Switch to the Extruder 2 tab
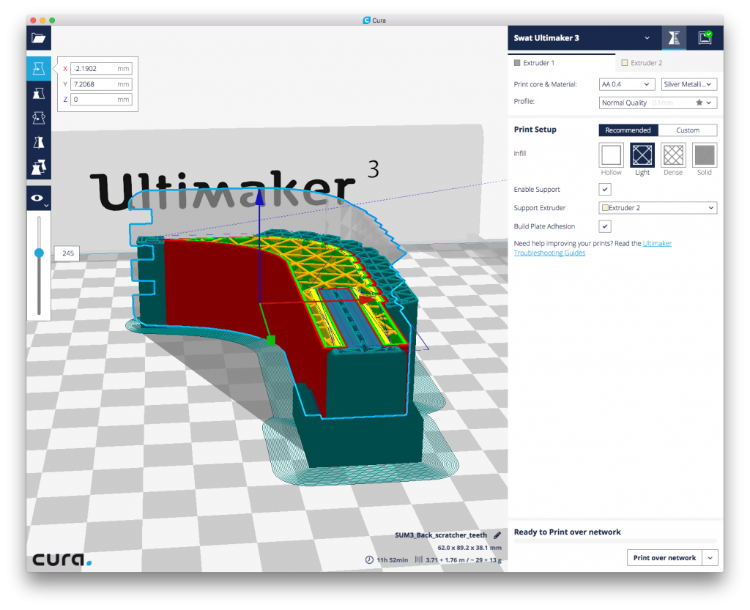750x610 pixels. coord(669,63)
